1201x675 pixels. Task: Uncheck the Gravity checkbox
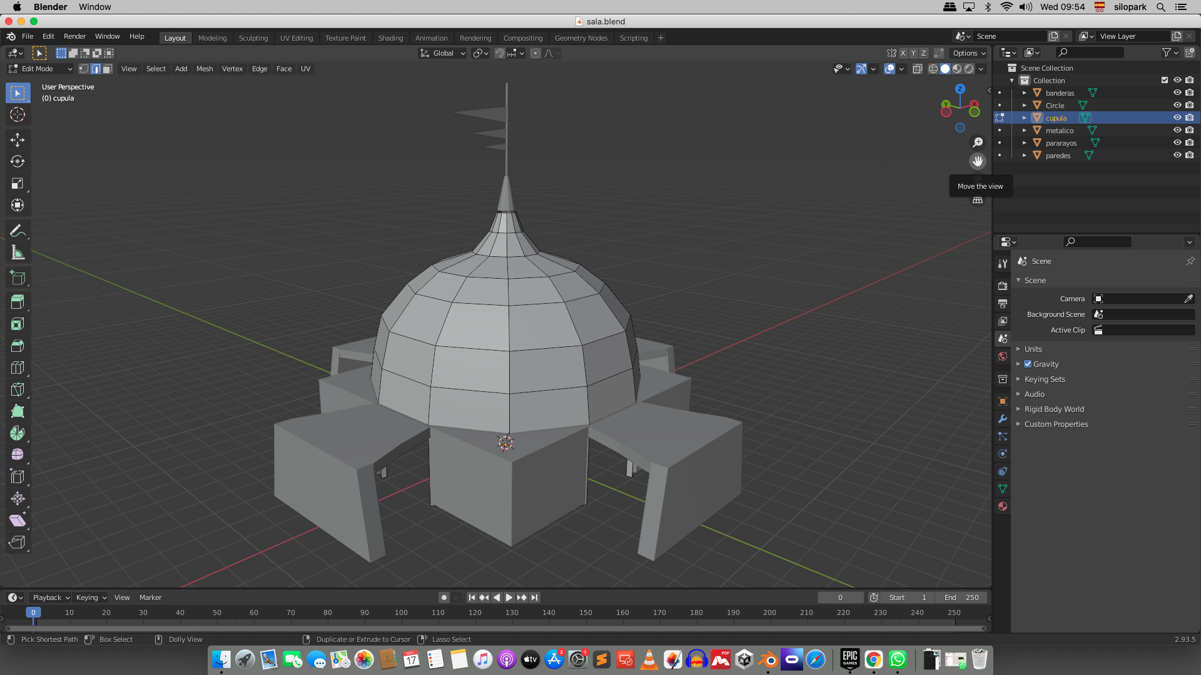click(x=1028, y=364)
